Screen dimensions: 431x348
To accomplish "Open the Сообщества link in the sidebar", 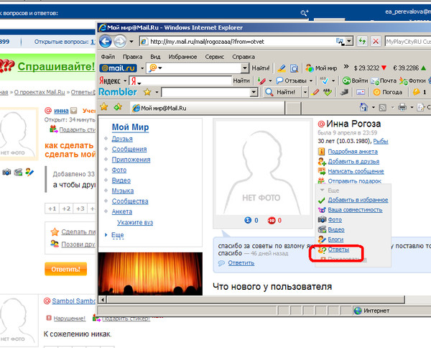I will [130, 201].
